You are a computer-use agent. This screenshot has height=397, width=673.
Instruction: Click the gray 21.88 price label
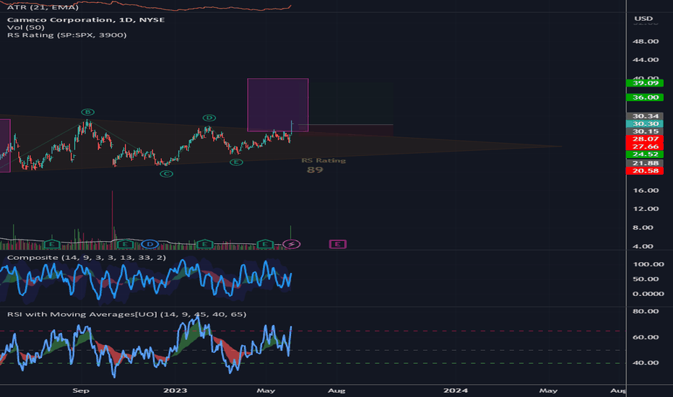pos(645,163)
